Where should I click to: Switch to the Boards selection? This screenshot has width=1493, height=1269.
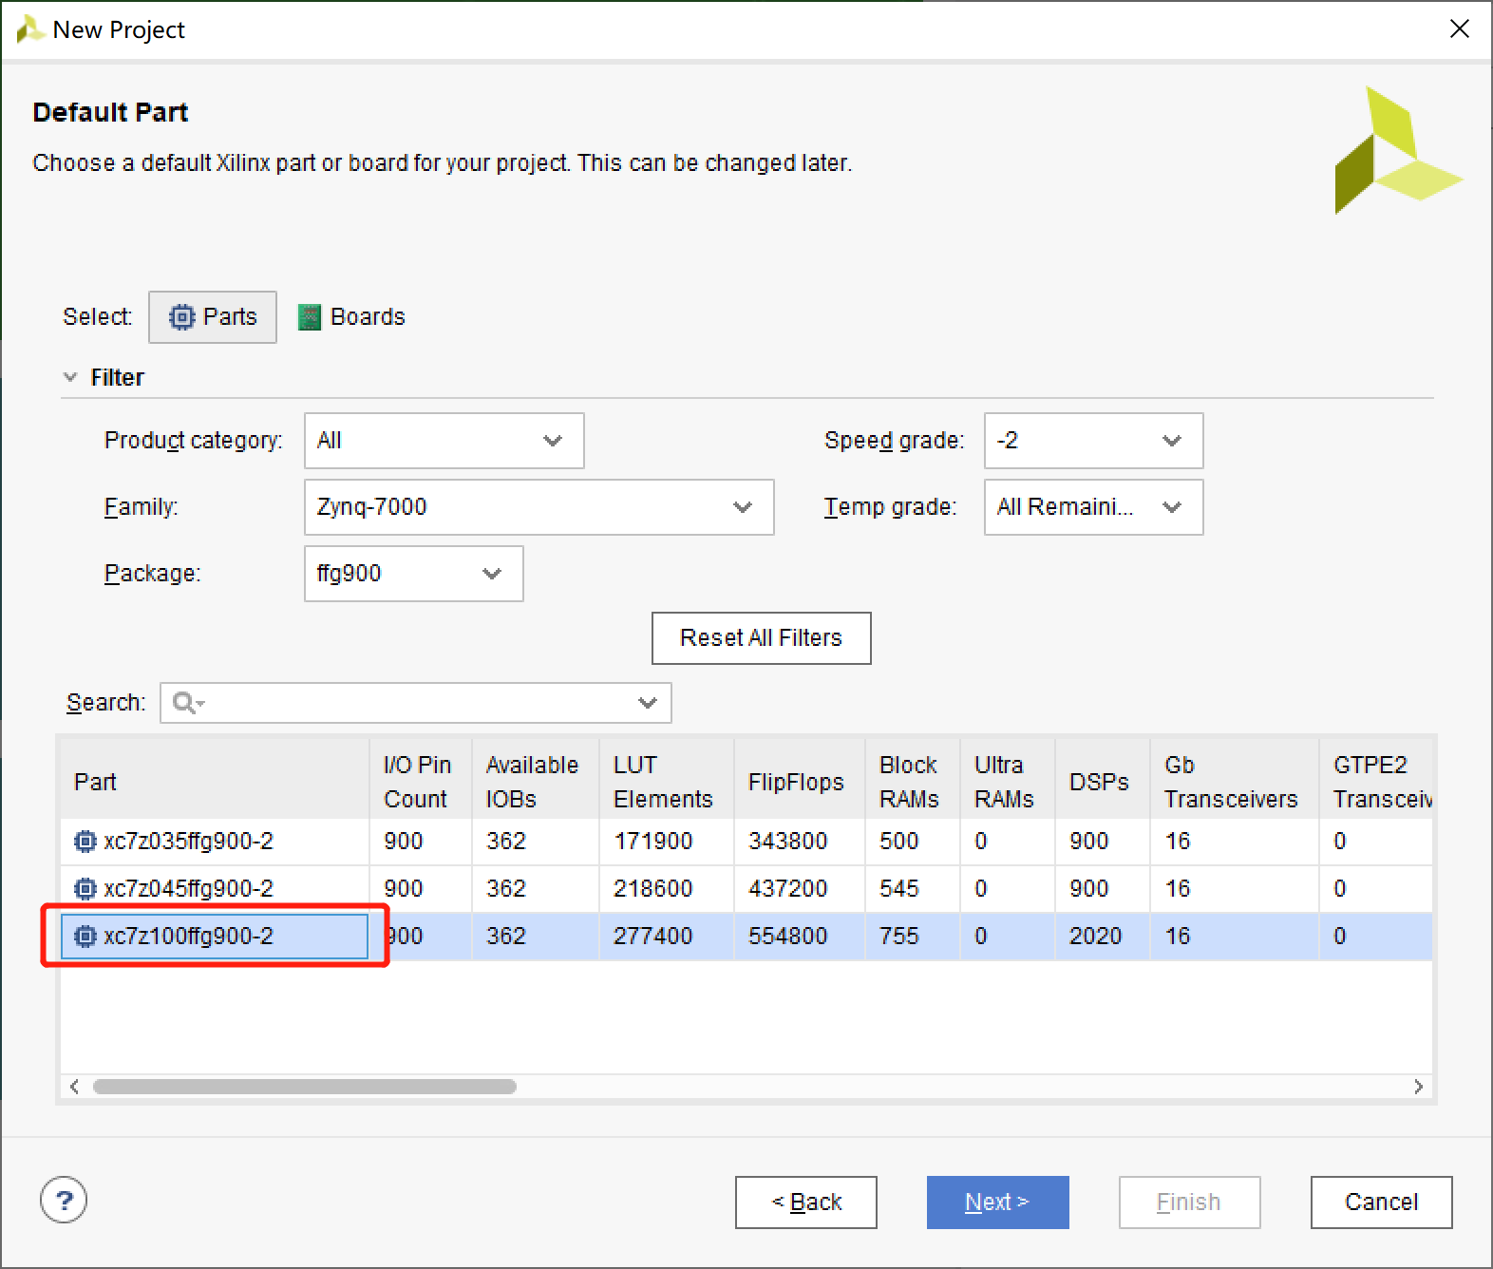351,316
